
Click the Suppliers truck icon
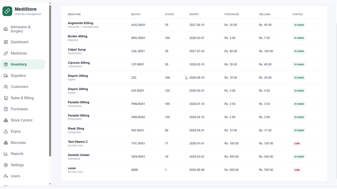click(x=6, y=76)
